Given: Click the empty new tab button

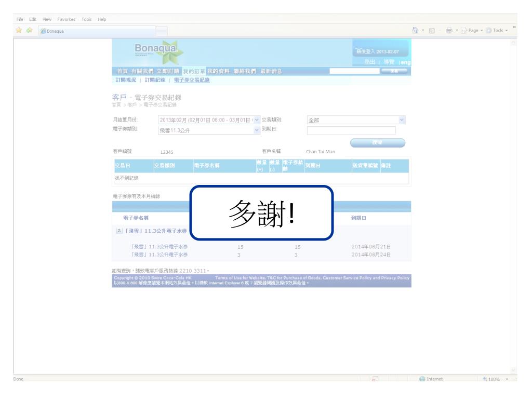Looking at the screenshot, I should [x=162, y=31].
